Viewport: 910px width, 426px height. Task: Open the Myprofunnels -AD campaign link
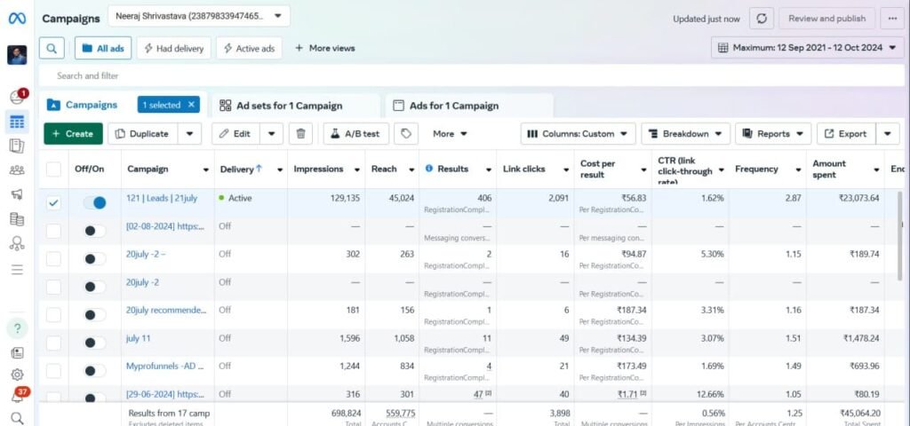coord(165,366)
